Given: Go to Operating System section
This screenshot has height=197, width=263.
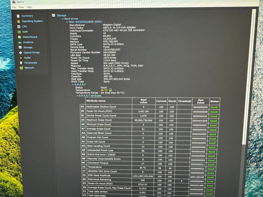Looking at the screenshot, I should [x=32, y=21].
